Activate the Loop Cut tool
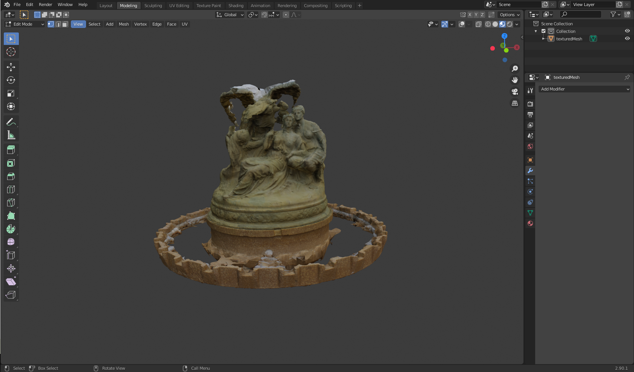Image resolution: width=634 pixels, height=372 pixels. point(11,189)
